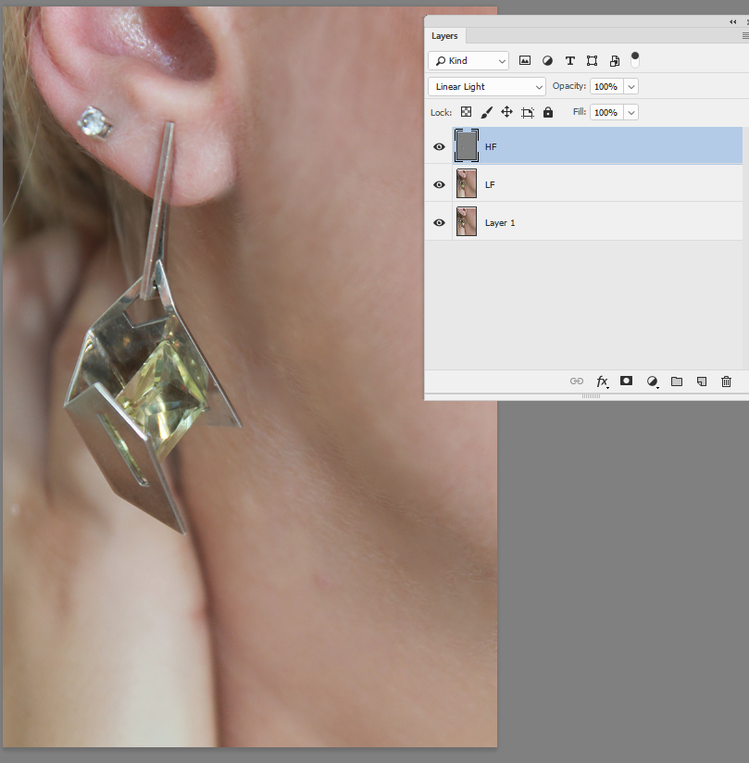Expand the Fill slider arrow
Image resolution: width=749 pixels, height=763 pixels.
pyautogui.click(x=631, y=112)
